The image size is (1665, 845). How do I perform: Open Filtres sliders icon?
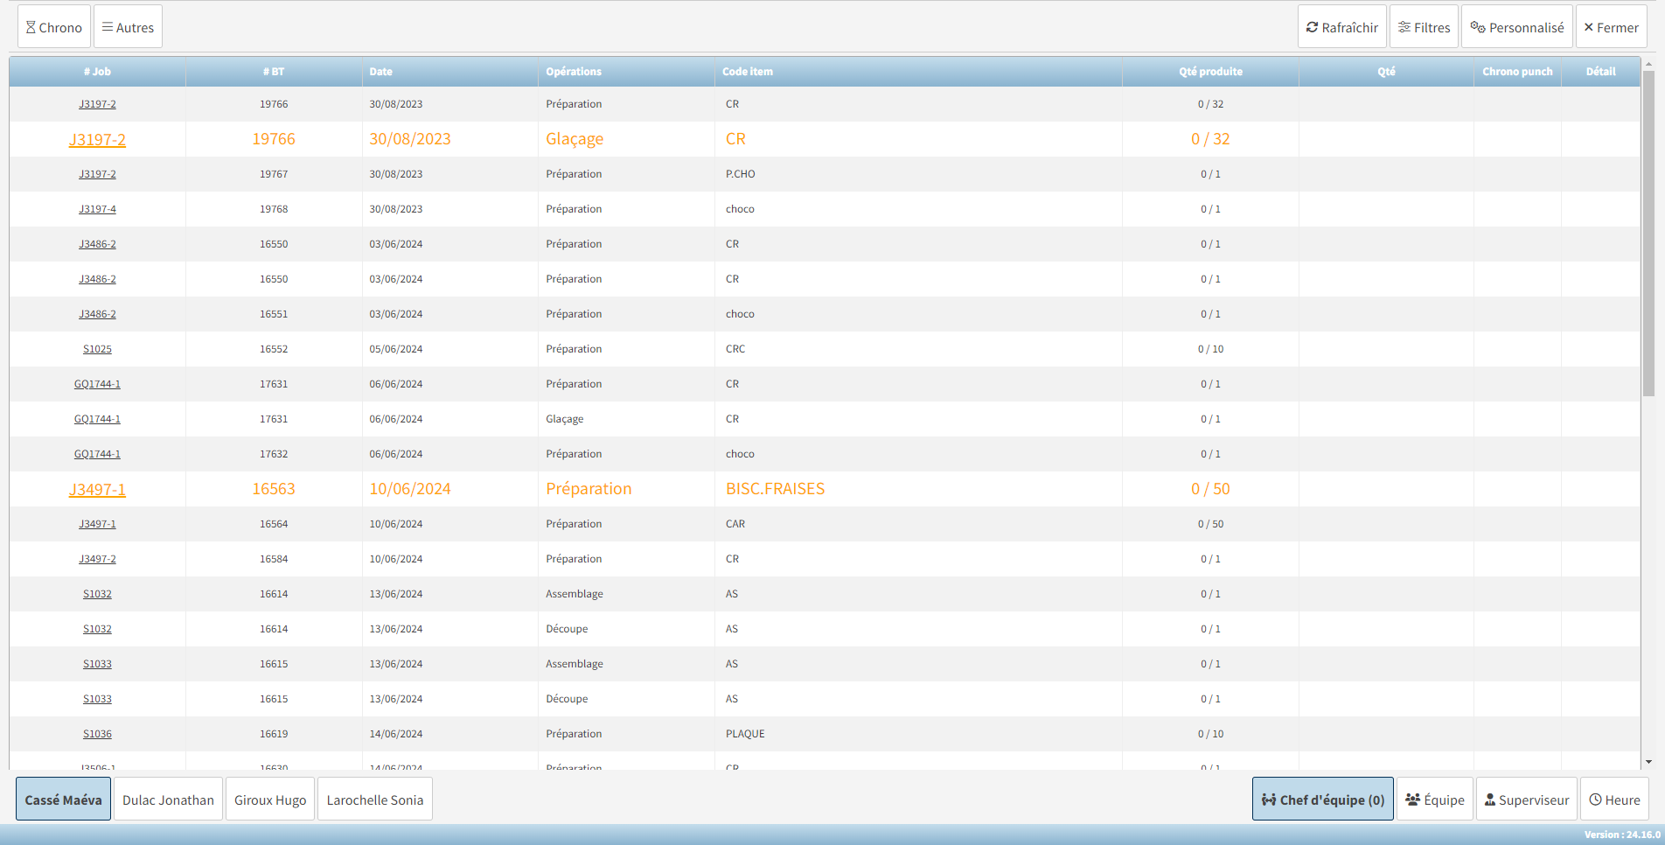pyautogui.click(x=1404, y=27)
